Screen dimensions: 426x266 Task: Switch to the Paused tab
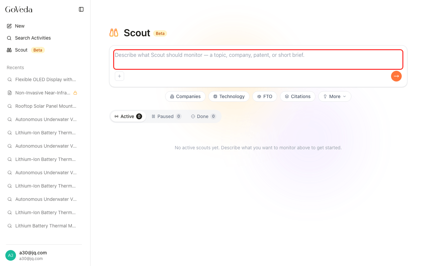166,116
